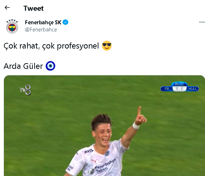Click the 'Çok rahat, çok profesyonel' tweet text

pyautogui.click(x=51, y=46)
